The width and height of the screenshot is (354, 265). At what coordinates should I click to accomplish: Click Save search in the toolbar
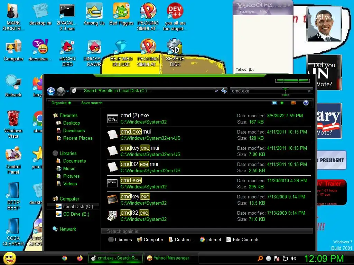pyautogui.click(x=92, y=103)
